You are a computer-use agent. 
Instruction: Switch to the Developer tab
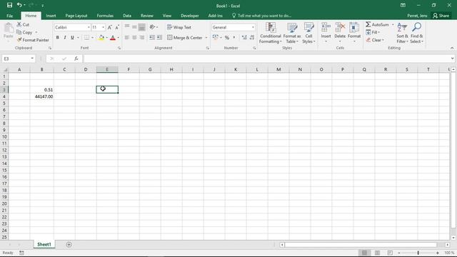(x=190, y=16)
